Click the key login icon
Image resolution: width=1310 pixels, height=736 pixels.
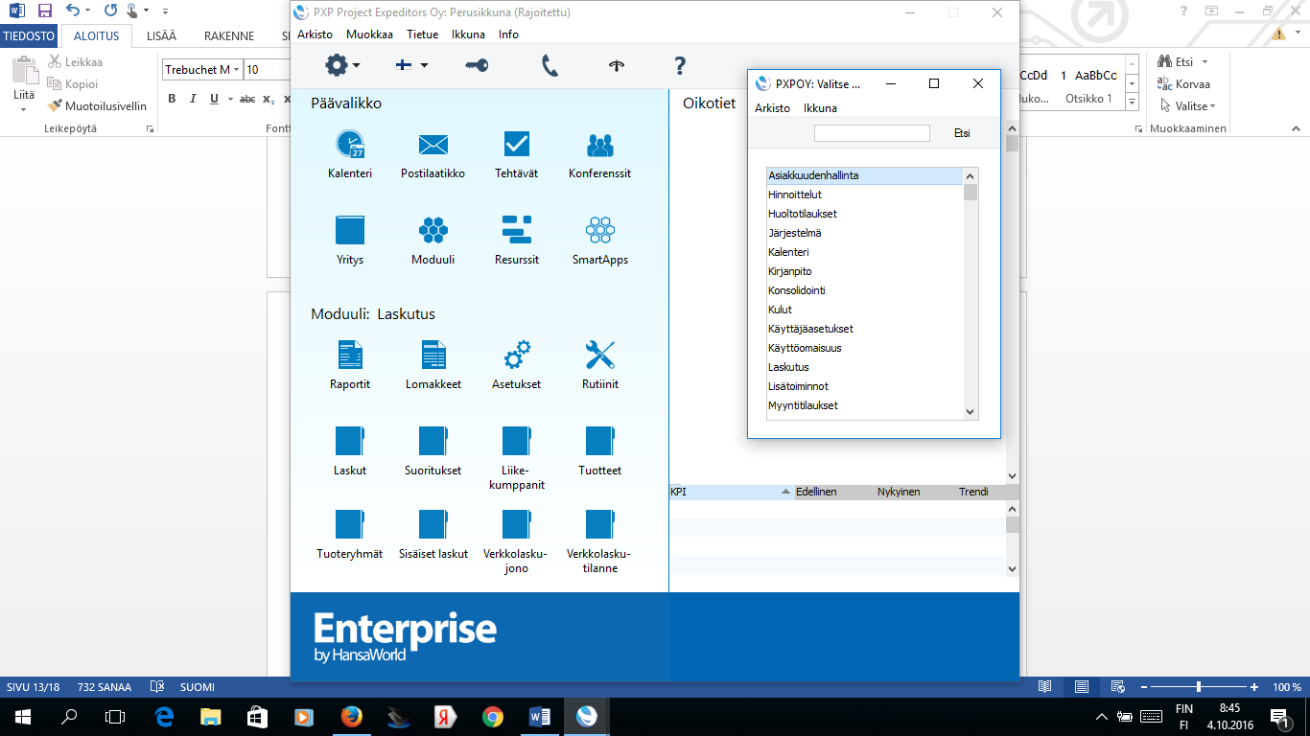pyautogui.click(x=477, y=65)
